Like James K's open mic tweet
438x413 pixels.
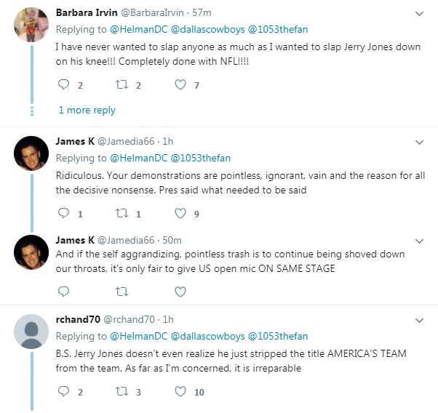(x=180, y=291)
